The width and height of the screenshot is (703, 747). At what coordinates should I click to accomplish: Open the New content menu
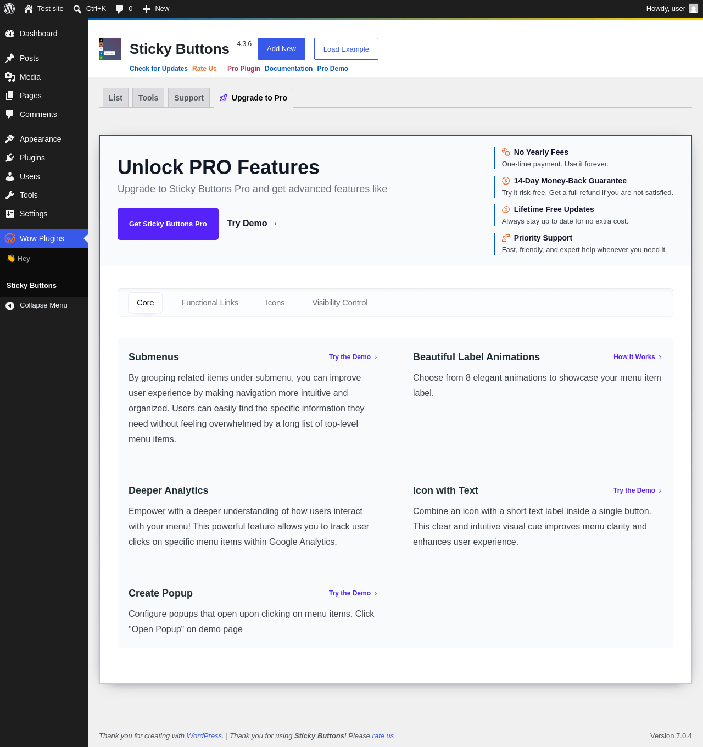pyautogui.click(x=156, y=9)
